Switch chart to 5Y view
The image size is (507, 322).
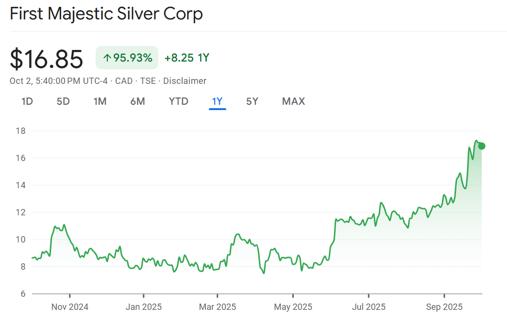pyautogui.click(x=252, y=101)
